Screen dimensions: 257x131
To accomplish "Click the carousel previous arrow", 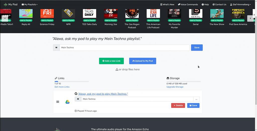I will tap(5, 18).
